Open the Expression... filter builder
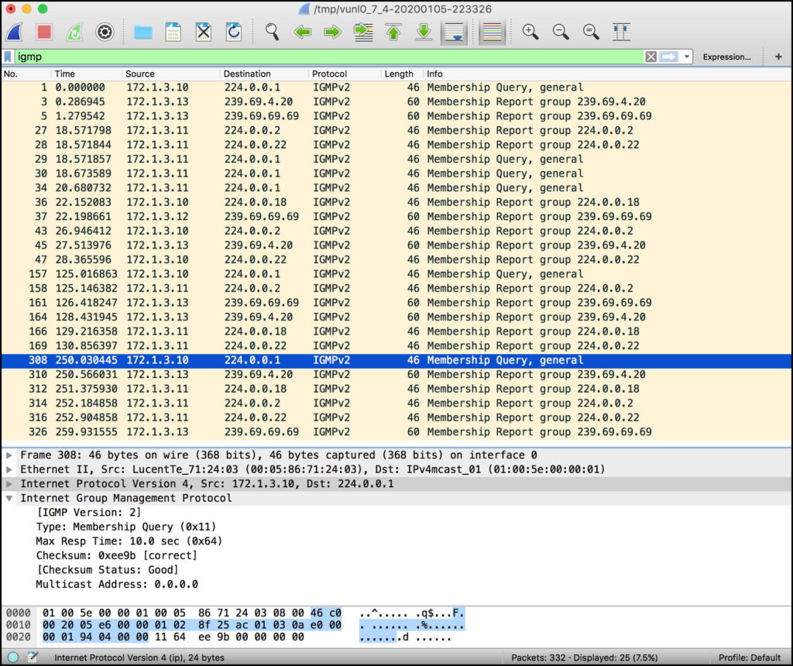This screenshot has width=793, height=666. point(726,57)
